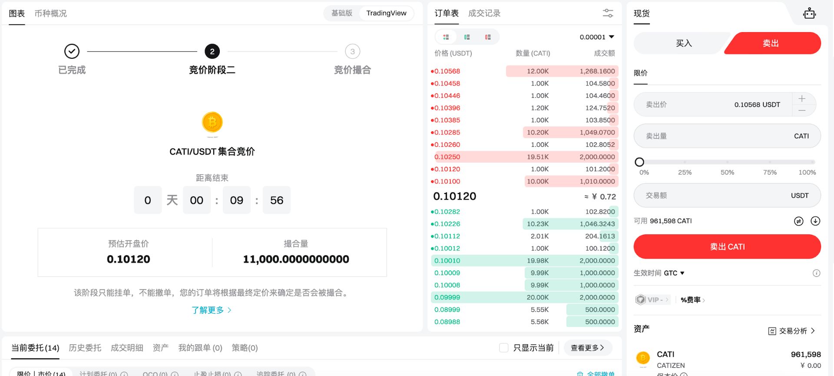Click the cancel-all trash icon
The width and height of the screenshot is (834, 376).
580,373
